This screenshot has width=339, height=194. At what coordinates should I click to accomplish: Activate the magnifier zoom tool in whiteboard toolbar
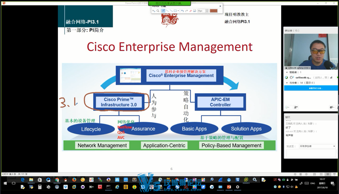click(158, 11)
